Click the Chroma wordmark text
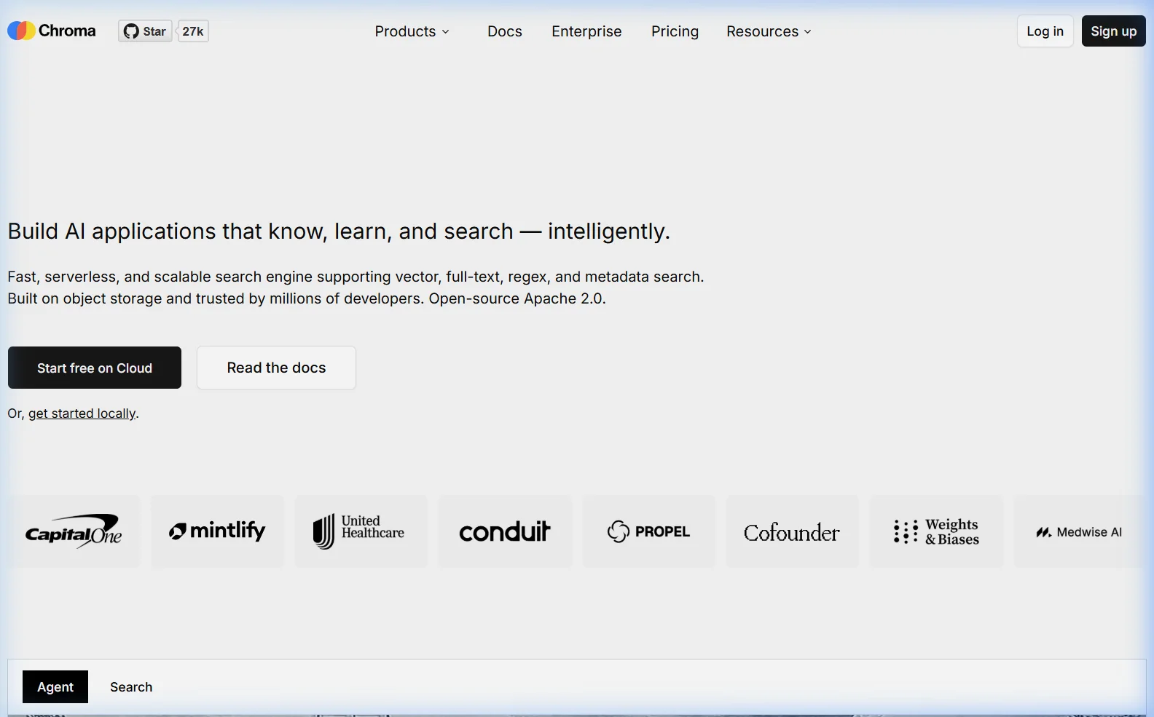Viewport: 1154px width, 717px height. click(67, 31)
